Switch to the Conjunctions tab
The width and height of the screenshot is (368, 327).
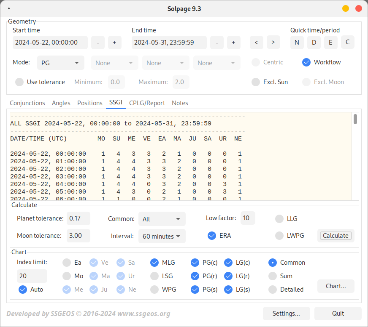[x=27, y=103]
